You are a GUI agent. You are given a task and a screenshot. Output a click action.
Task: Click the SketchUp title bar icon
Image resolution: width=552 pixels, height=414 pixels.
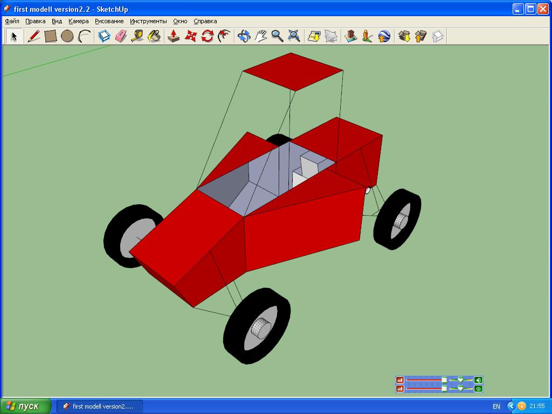click(x=7, y=9)
